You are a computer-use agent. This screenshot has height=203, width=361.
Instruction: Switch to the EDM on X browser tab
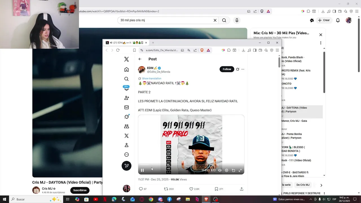point(126,43)
